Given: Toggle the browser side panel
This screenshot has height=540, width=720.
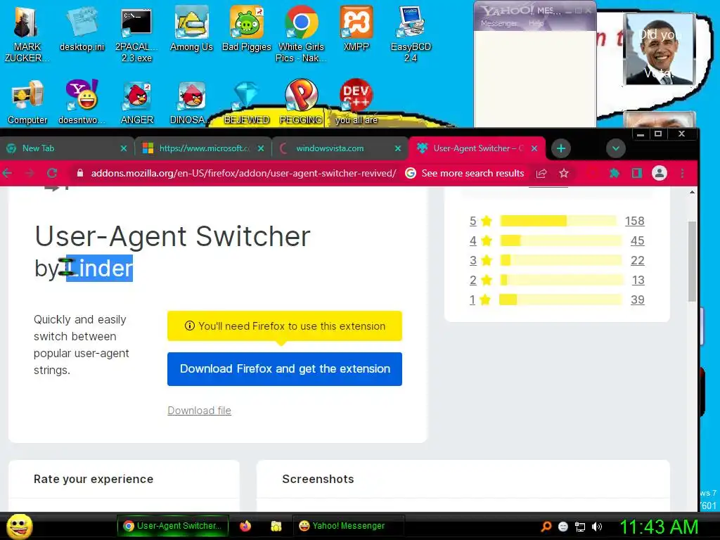Looking at the screenshot, I should point(637,173).
